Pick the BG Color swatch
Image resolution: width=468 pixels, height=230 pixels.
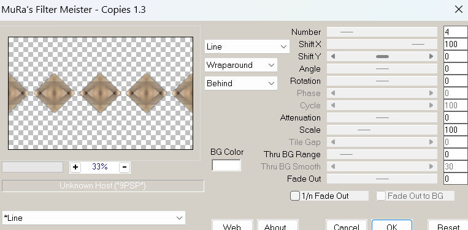[x=226, y=165]
